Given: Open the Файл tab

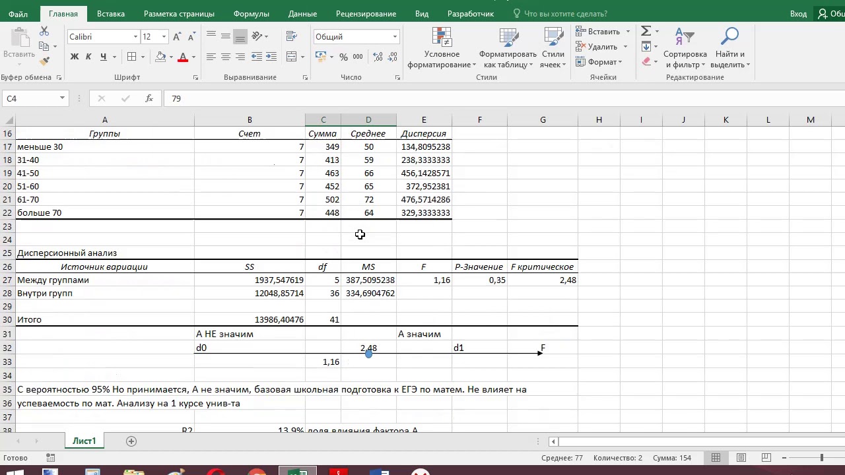Looking at the screenshot, I should pos(18,14).
